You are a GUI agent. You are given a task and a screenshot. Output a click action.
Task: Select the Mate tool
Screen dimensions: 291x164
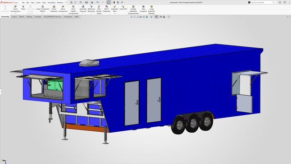coord(23,8)
